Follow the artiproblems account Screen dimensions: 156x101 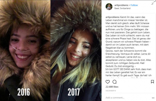134,5
